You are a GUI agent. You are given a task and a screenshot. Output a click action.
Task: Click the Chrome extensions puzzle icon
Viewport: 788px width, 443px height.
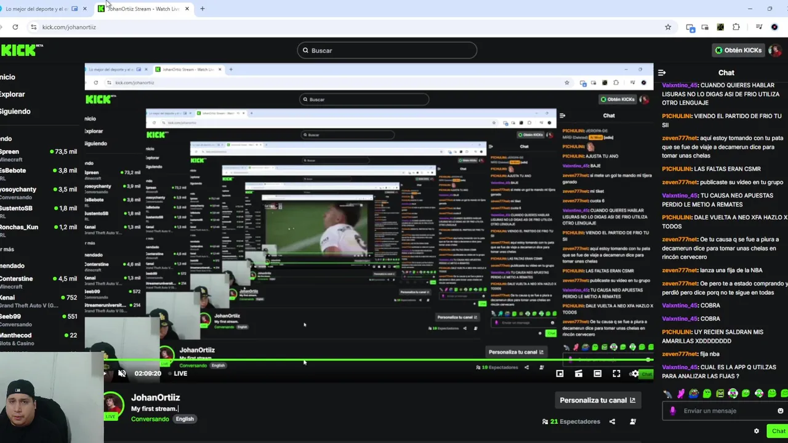736,27
